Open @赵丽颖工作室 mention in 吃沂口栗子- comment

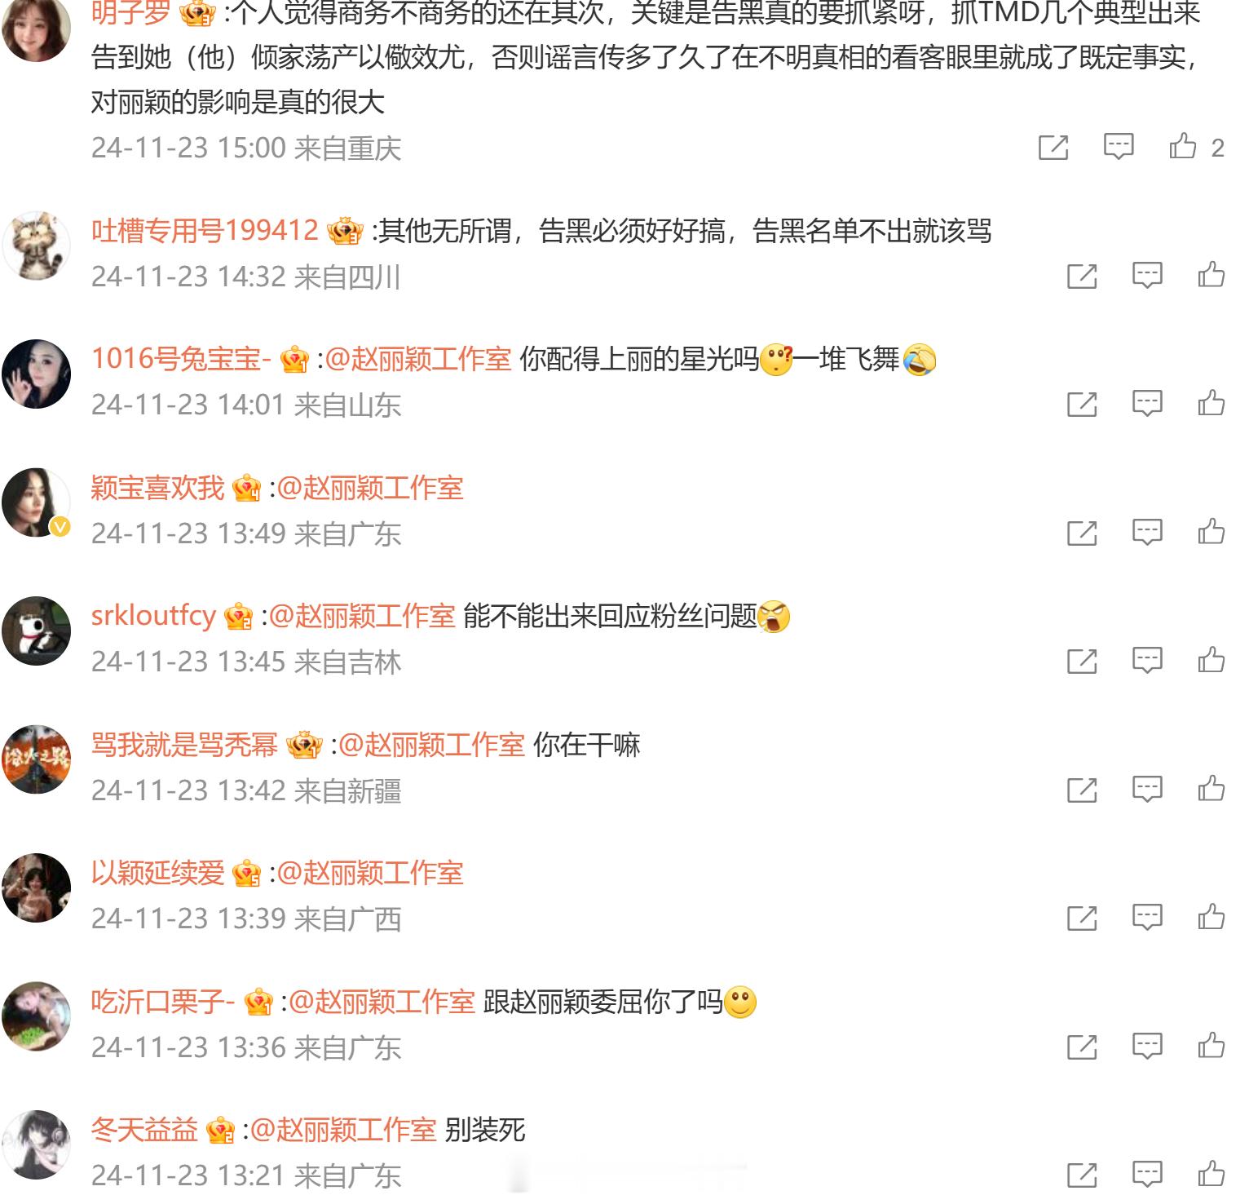[x=382, y=1002]
